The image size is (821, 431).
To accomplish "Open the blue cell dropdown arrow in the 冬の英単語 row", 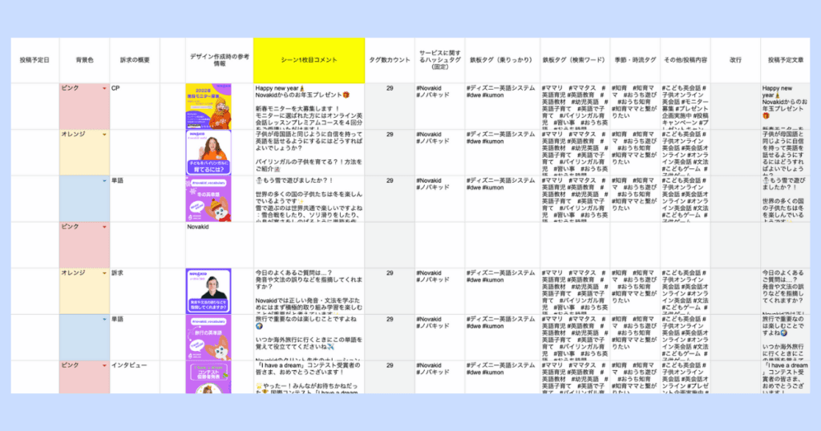I will pos(104,181).
